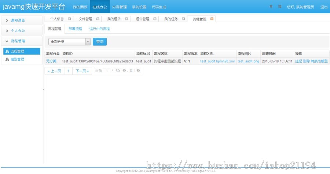This screenshot has width=330, height=174.
Task: Click the process ID cell starting with test_audit:1:80ff2d8d
Action: (98, 61)
